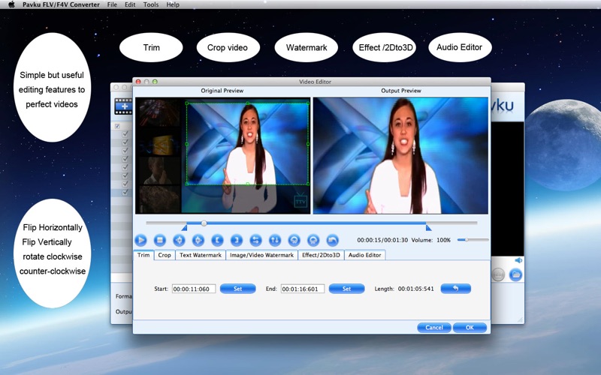Flip the video horizontally
The width and height of the screenshot is (601, 375).
(255, 240)
